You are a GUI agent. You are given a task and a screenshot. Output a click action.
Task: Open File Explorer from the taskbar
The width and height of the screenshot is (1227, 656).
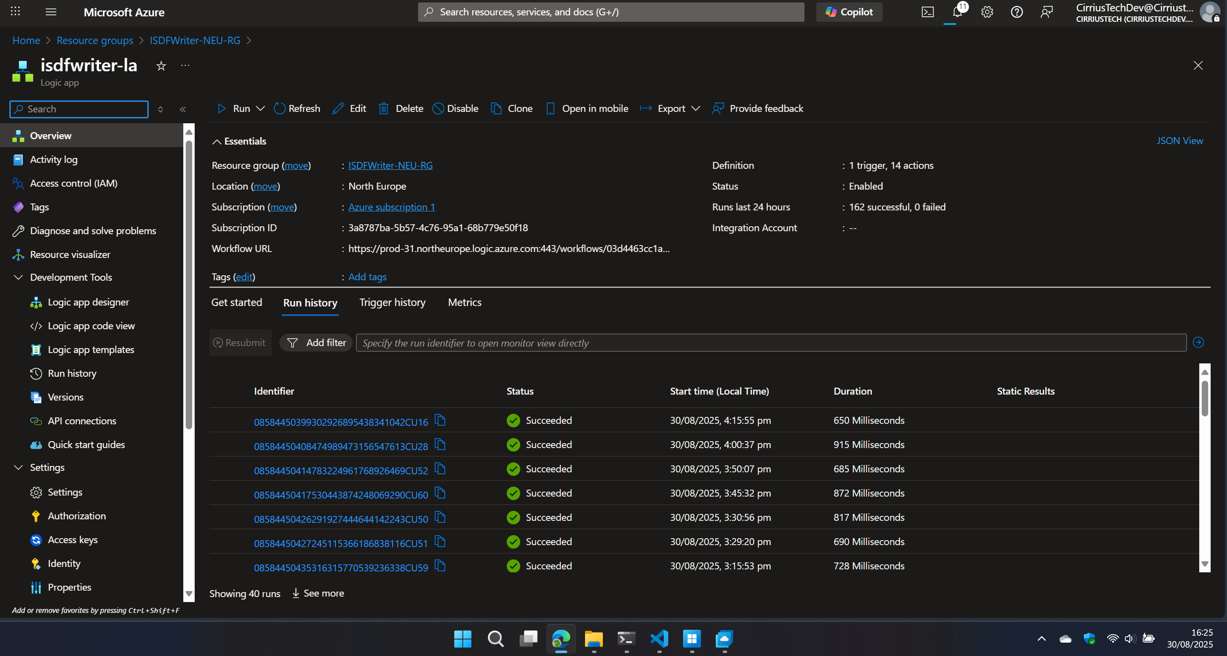[593, 639]
